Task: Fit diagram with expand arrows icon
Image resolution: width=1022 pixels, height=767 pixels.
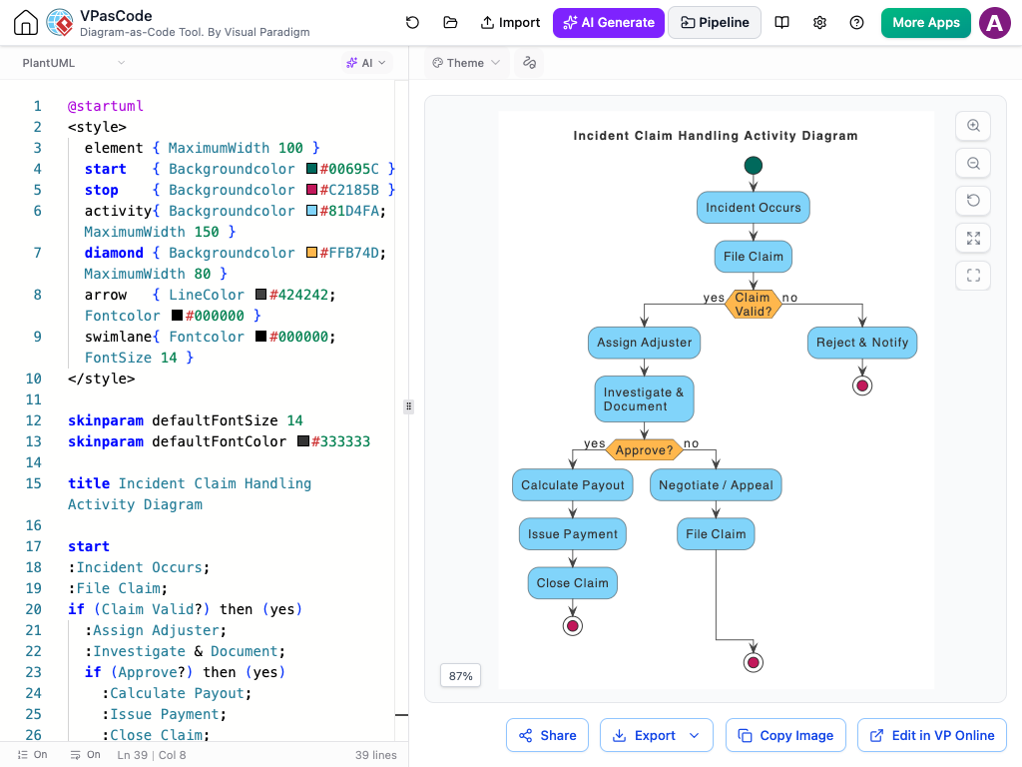Action: tap(973, 238)
